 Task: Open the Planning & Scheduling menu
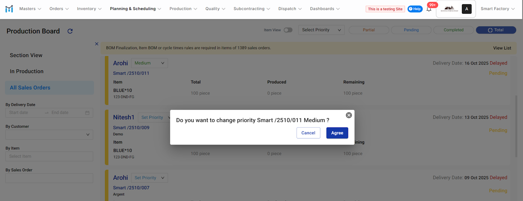click(x=135, y=9)
